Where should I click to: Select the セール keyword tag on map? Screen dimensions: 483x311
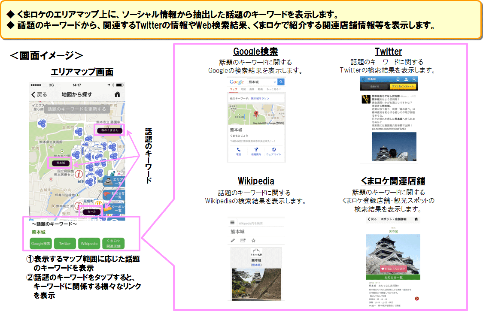point(92,211)
